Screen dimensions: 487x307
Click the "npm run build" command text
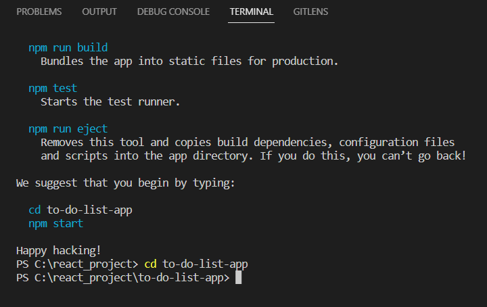pos(68,48)
